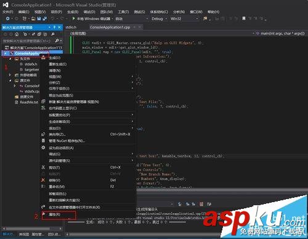Switch to the Class View bottom tab

tap(24, 234)
